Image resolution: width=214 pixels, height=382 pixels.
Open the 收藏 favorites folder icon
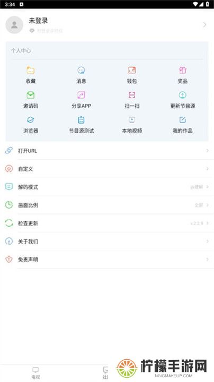click(30, 71)
